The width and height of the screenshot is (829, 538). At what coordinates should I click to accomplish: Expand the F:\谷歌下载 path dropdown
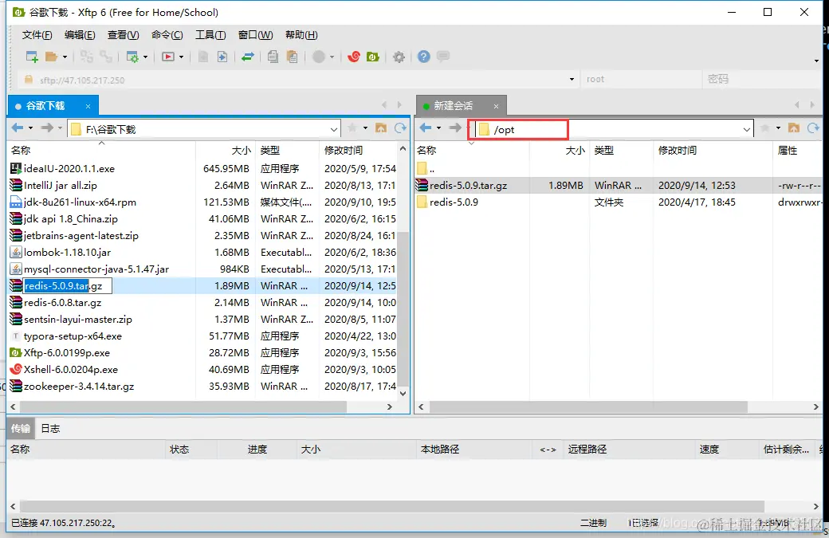(x=334, y=129)
